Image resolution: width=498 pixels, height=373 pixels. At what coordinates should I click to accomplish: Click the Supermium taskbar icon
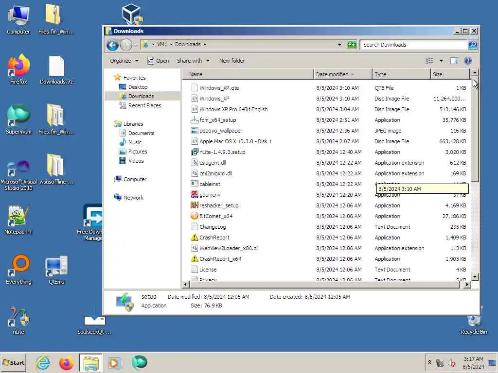(x=139, y=362)
